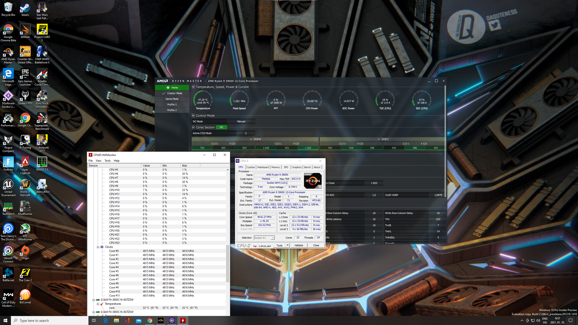This screenshot has width=578, height=325.
Task: Launch the TestMem5 desktop icon
Action: point(8,208)
